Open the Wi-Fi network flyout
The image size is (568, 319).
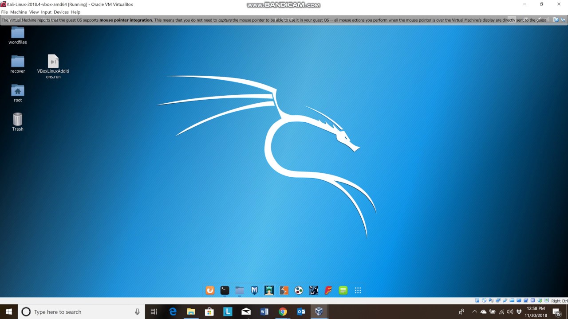click(x=501, y=312)
